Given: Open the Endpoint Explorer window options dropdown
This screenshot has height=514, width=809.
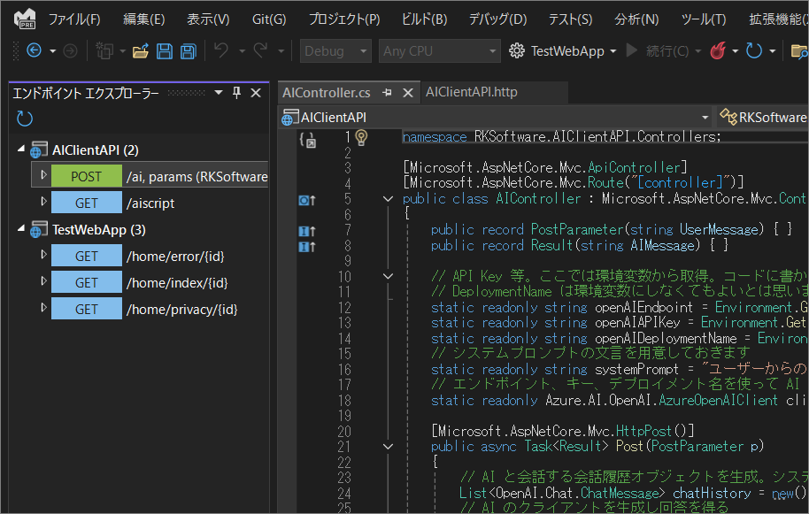Looking at the screenshot, I should (x=219, y=93).
